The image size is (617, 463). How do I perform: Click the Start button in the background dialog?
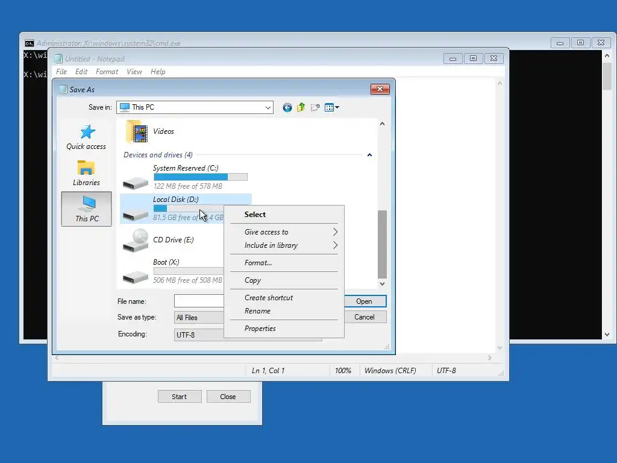[x=180, y=397]
